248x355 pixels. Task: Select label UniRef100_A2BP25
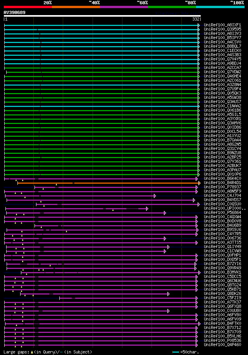pos(222,157)
